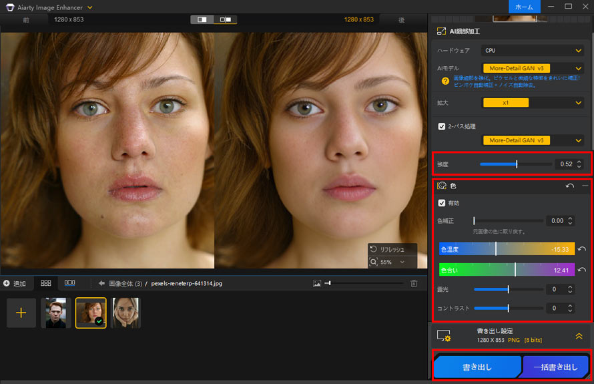Click the AI model help question icon
This screenshot has height=384, width=594.
click(445, 81)
